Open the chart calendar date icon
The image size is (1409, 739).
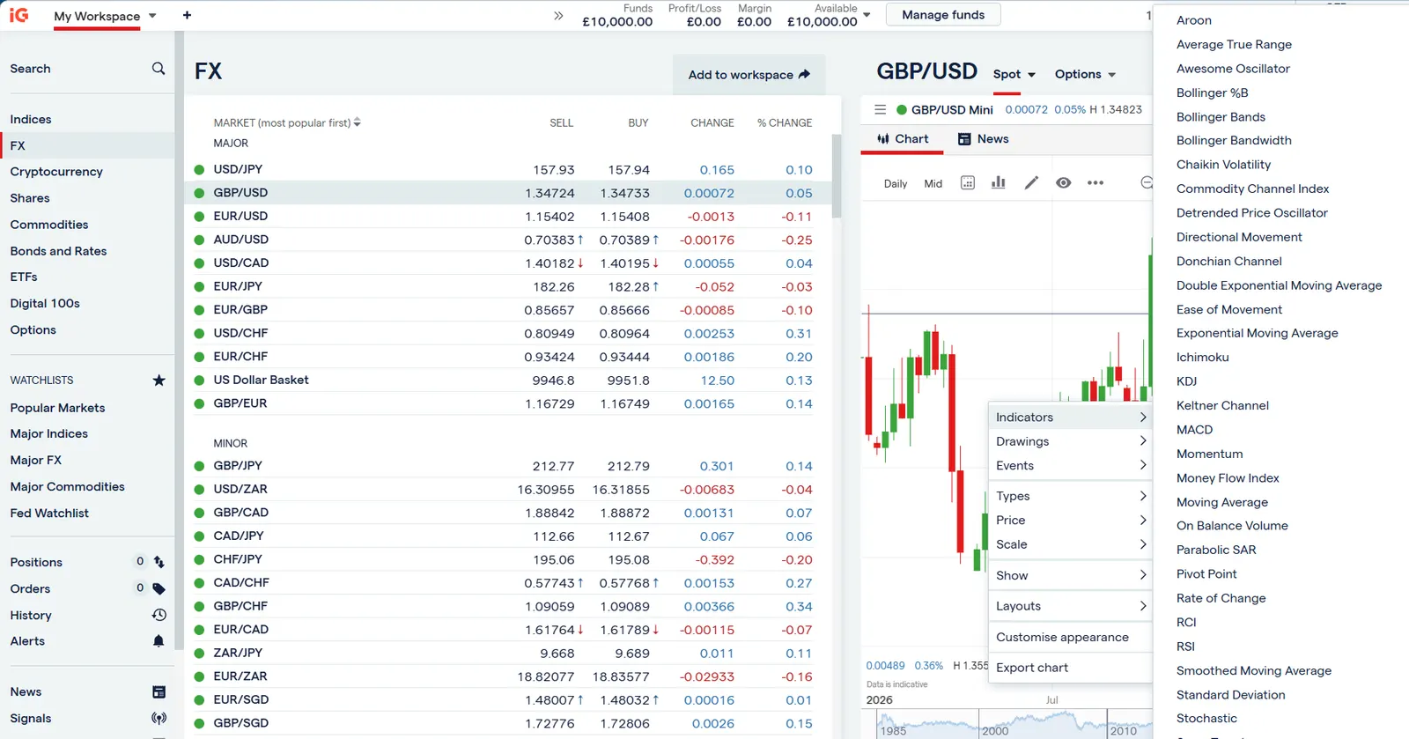pyautogui.click(x=967, y=182)
